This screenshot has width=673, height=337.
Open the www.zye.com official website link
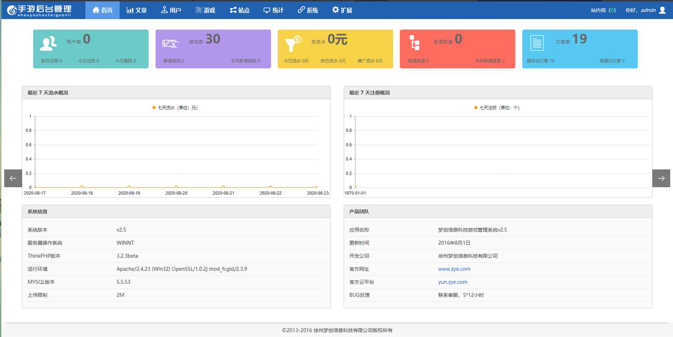point(454,269)
